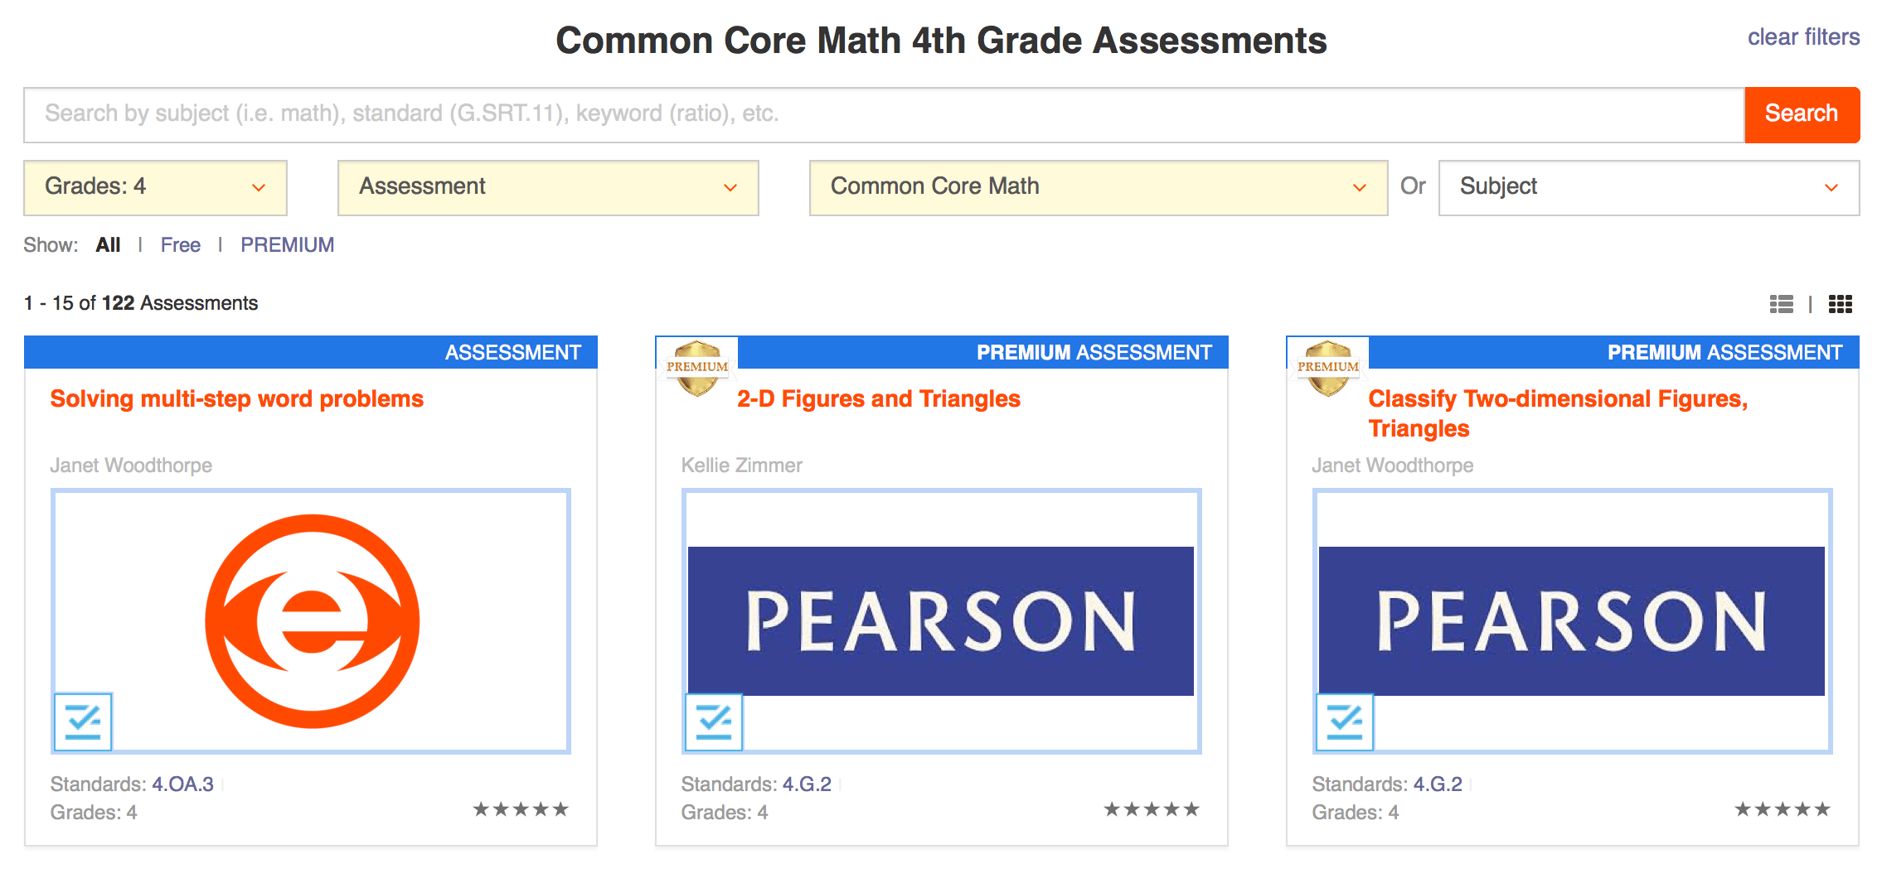Open the Subject dropdown
This screenshot has width=1882, height=888.
click(x=1649, y=187)
